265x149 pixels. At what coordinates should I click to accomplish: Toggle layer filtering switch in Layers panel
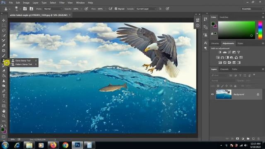pyautogui.click(x=254, y=74)
